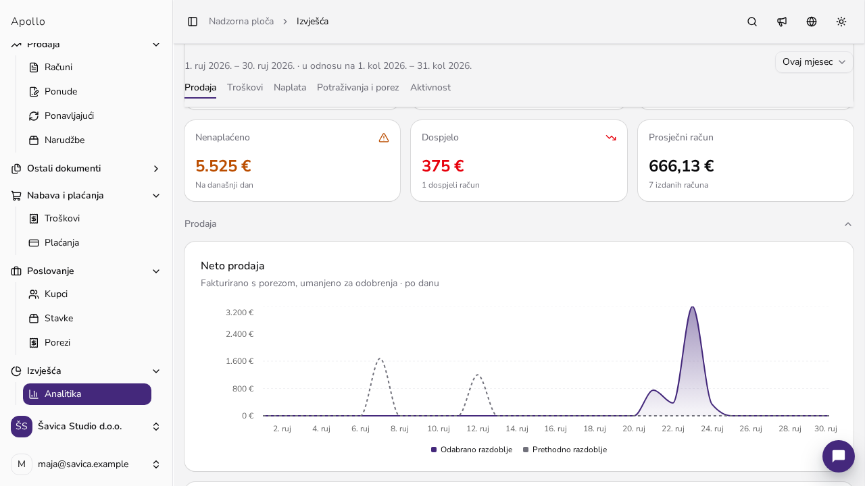
Task: Go to Ponavljajući invoices
Action: (87, 116)
